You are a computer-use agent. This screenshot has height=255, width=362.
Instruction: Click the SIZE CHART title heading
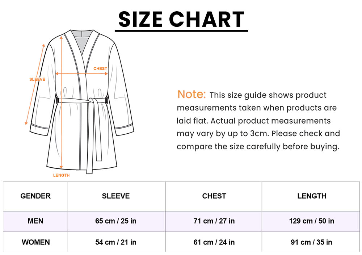[x=181, y=19]
